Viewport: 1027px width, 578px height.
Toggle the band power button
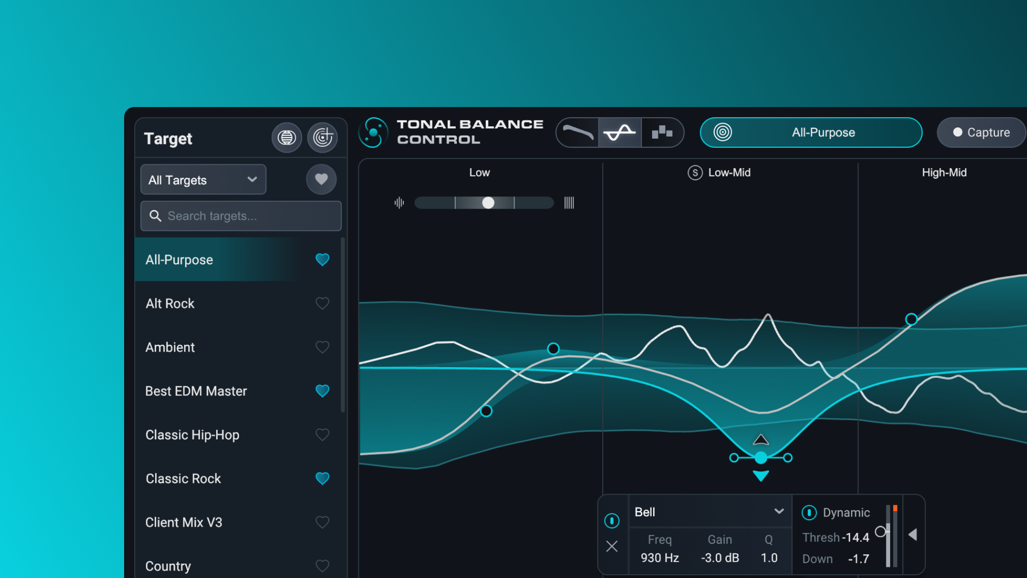611,521
